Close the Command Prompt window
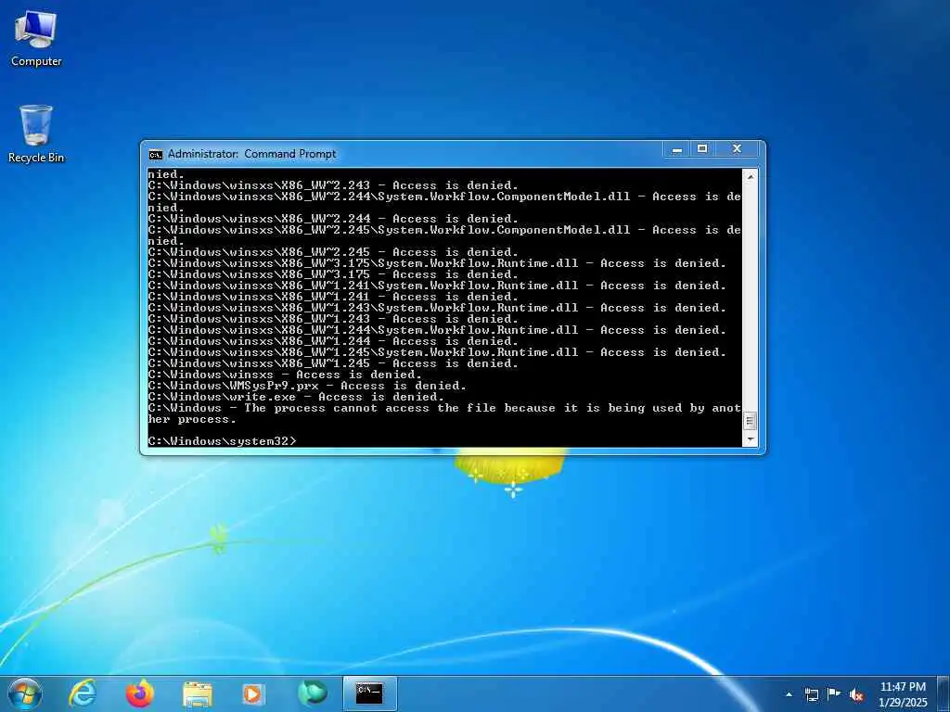 coord(737,149)
